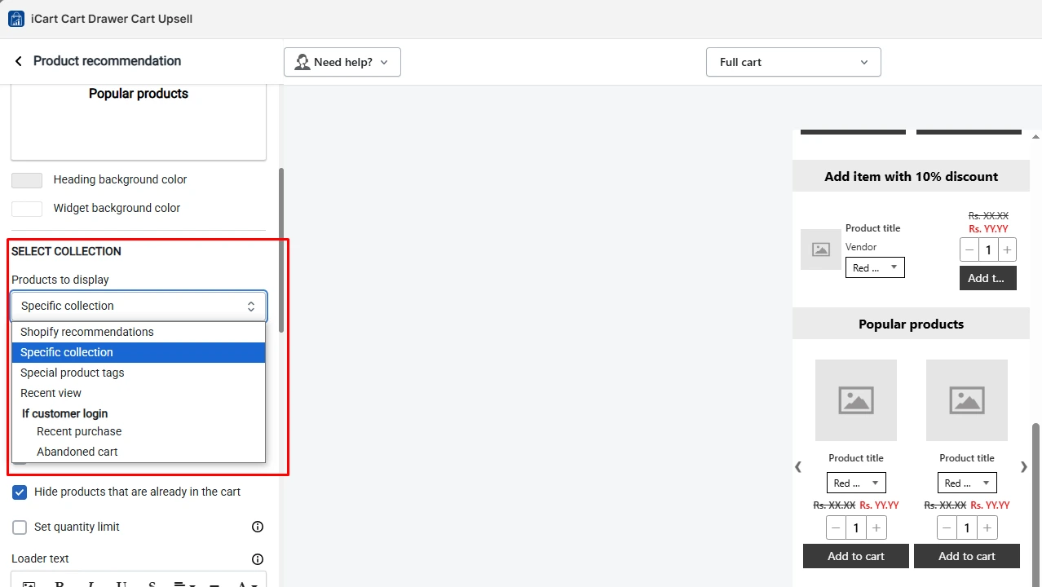Click the 'SELECT COLLECTION' section heading

pyautogui.click(x=66, y=251)
